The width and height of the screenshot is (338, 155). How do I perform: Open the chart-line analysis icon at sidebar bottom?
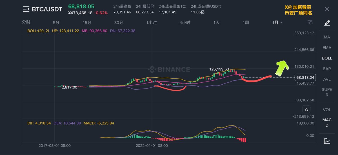[327, 141]
